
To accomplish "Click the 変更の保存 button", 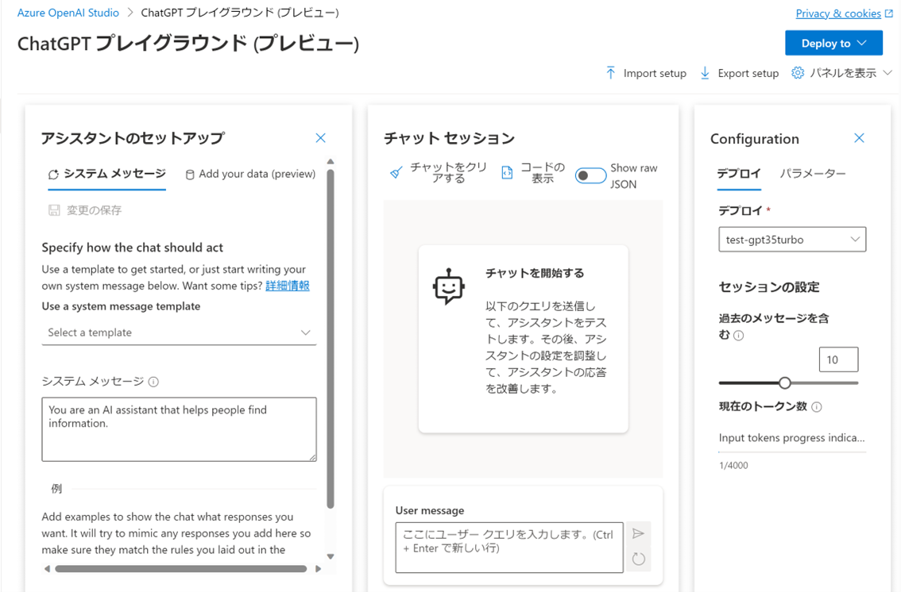I will (x=85, y=210).
